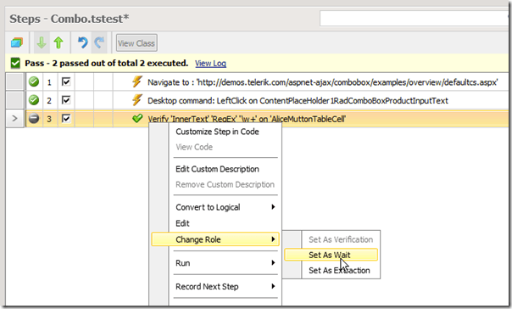Click the green verify checkmark on step 3
The height and width of the screenshot is (309, 512).
click(137, 118)
